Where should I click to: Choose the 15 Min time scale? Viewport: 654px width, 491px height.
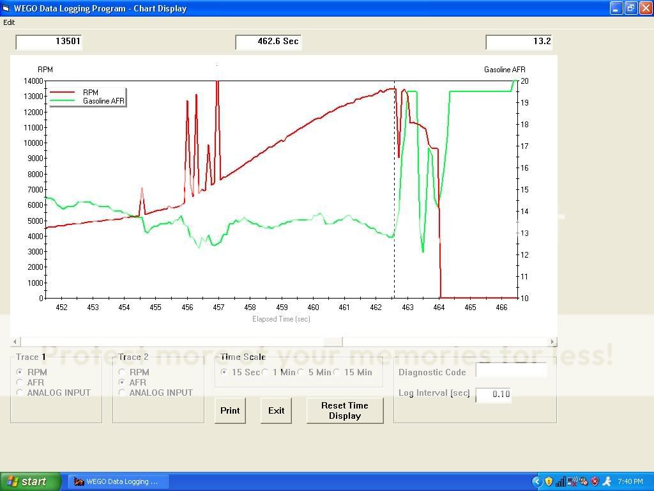point(337,371)
